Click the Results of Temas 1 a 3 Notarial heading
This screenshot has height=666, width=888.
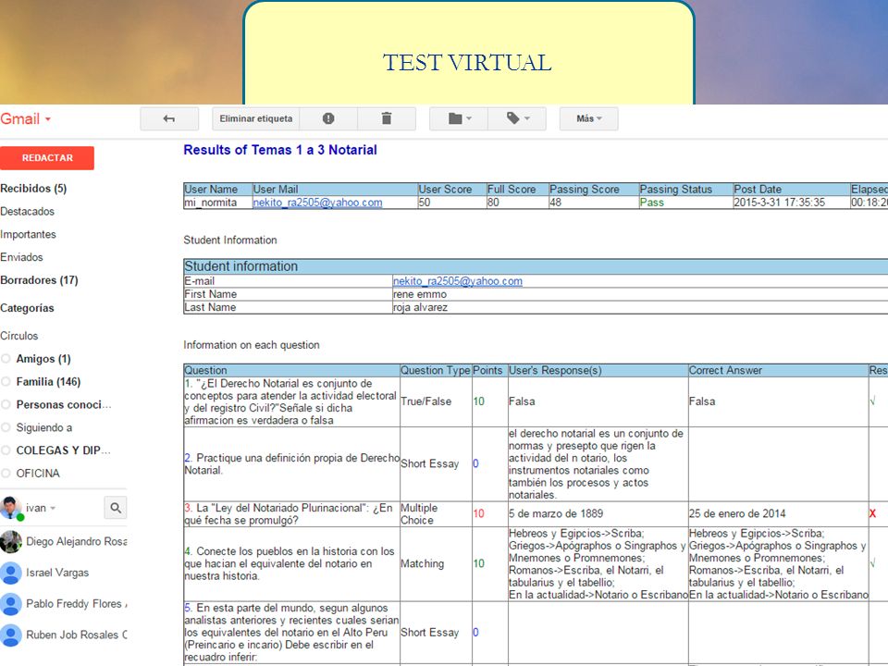280,150
